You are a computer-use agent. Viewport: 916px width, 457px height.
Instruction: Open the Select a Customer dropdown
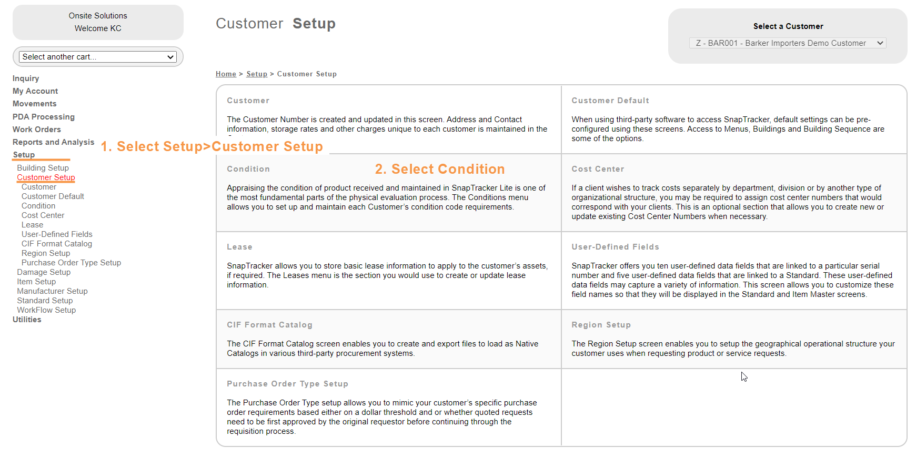787,43
